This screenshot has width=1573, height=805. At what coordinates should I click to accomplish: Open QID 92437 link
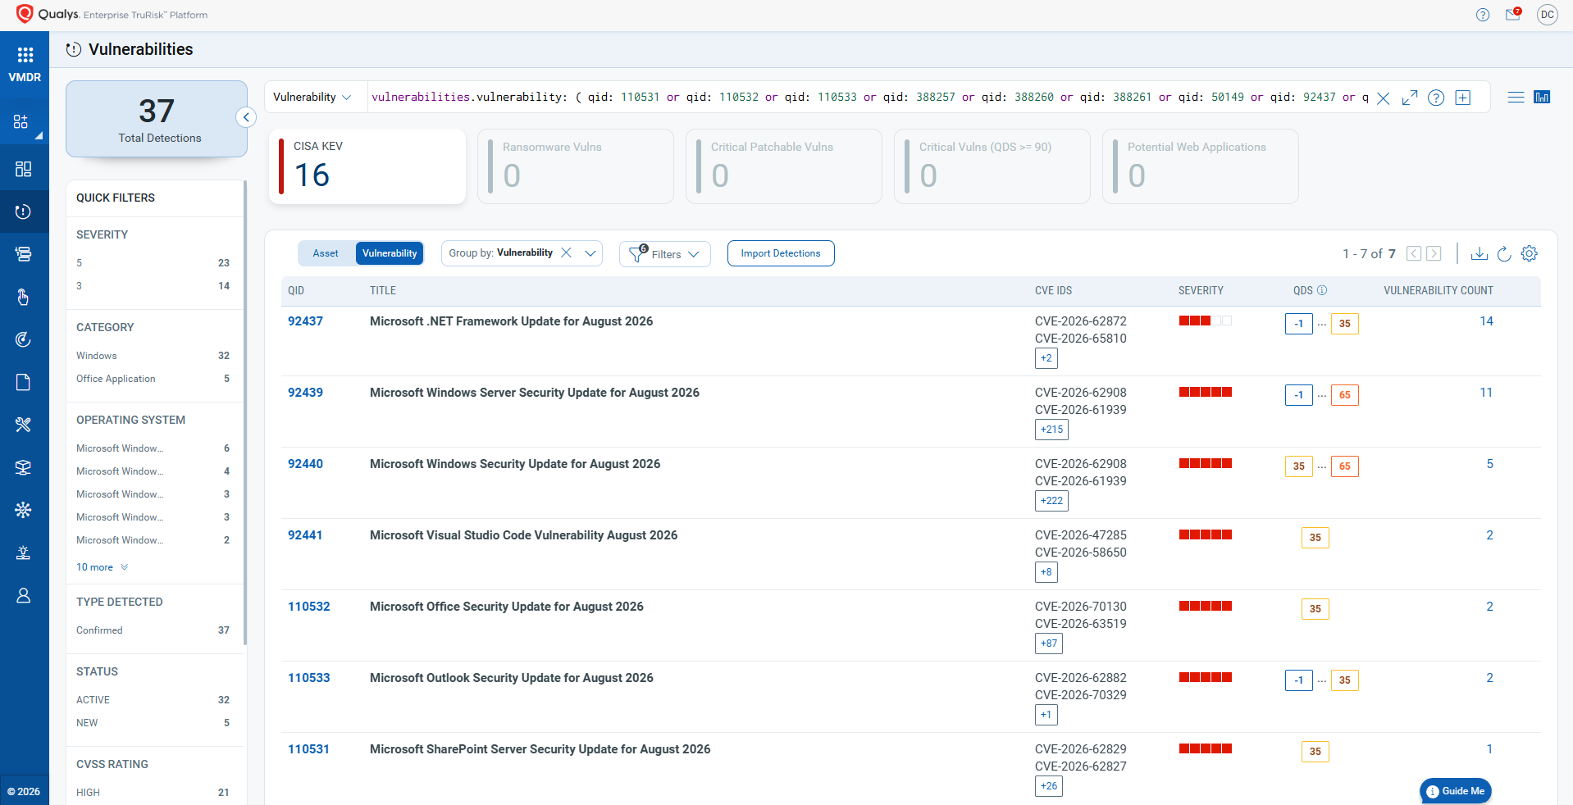[x=305, y=321]
